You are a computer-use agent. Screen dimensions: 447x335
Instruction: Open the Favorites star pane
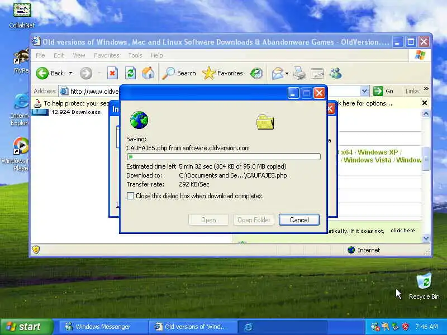pos(222,73)
